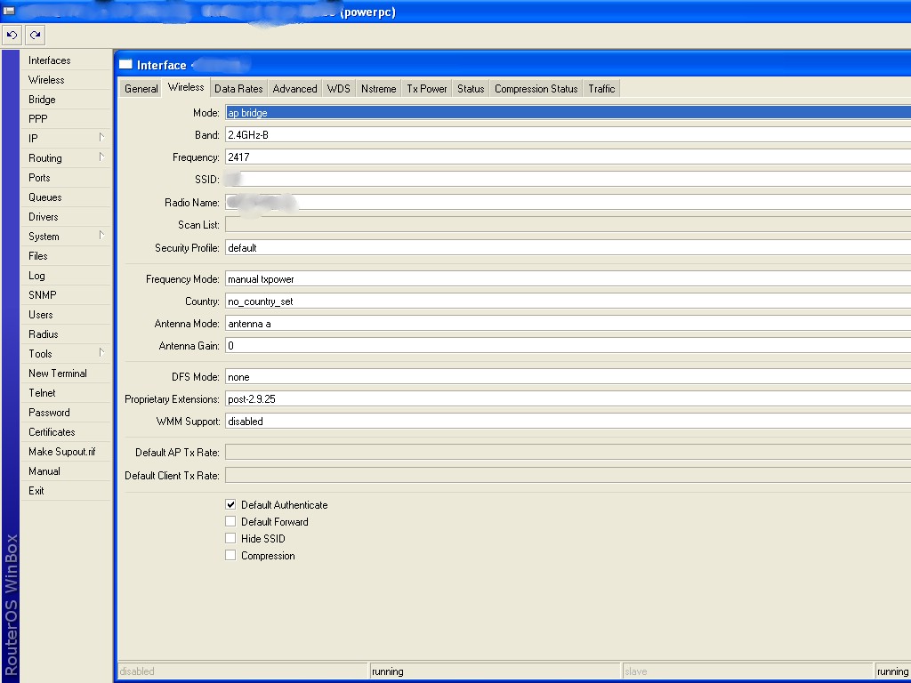Click the Redo arrow button
This screenshot has width=911, height=683.
click(35, 35)
